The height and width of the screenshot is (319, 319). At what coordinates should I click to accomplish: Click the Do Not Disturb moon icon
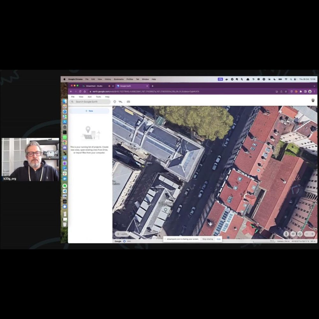(274, 79)
